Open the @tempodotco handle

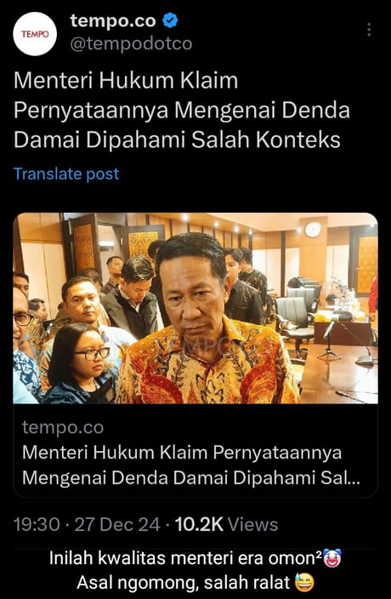131,44
